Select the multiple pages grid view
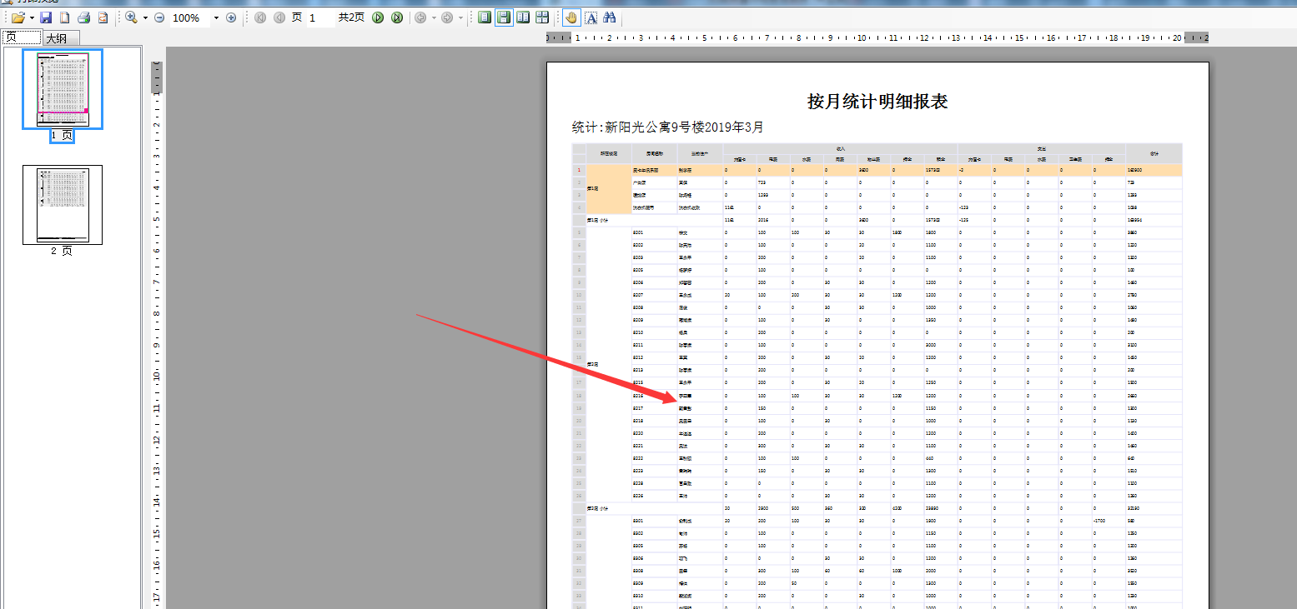 click(542, 17)
